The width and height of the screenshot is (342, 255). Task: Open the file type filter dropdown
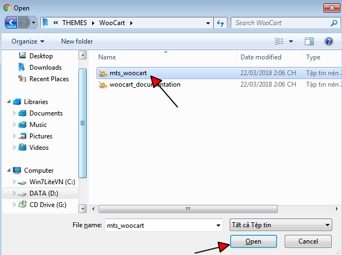pyautogui.click(x=281, y=225)
